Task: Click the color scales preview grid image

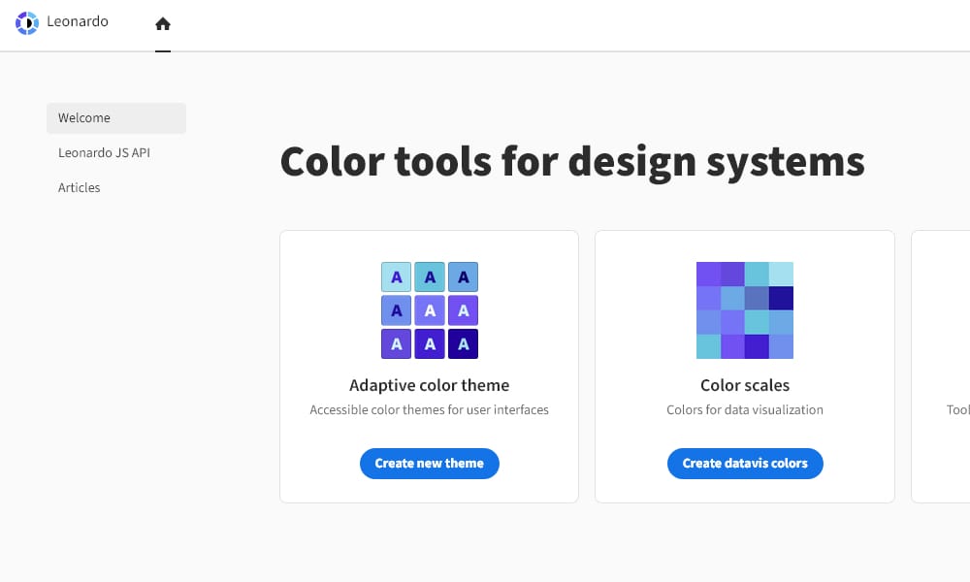Action: tap(744, 309)
